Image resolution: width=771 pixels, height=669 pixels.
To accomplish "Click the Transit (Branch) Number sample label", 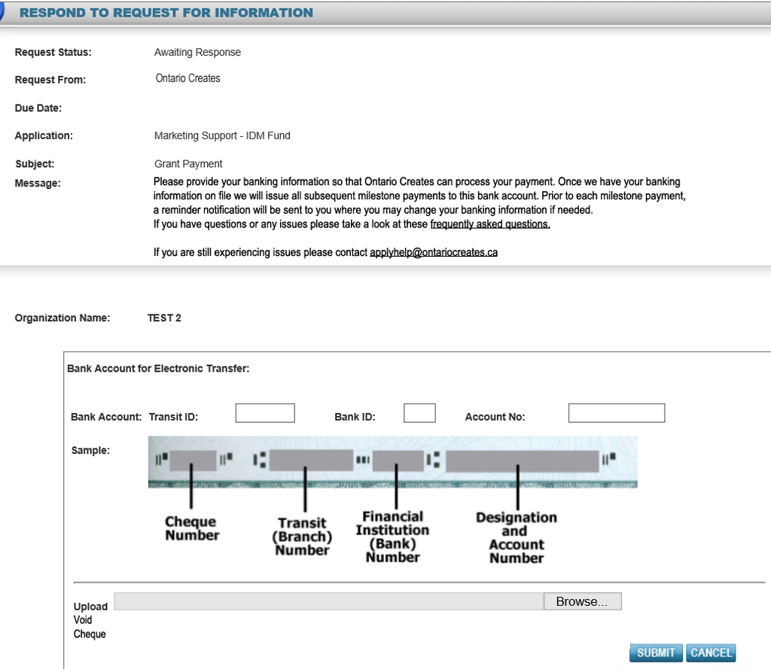I will 302,536.
